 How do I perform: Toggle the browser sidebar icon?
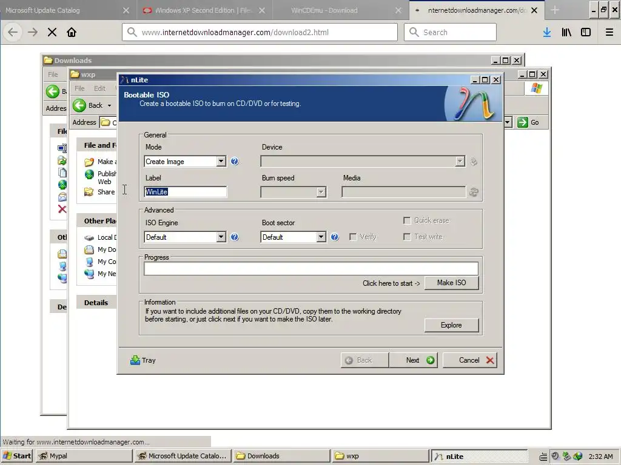586,32
